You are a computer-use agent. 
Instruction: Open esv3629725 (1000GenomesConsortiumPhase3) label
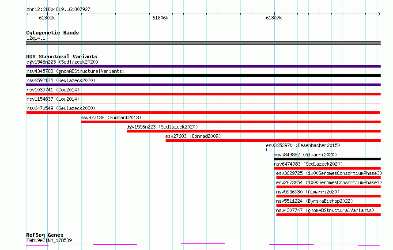click(329, 173)
